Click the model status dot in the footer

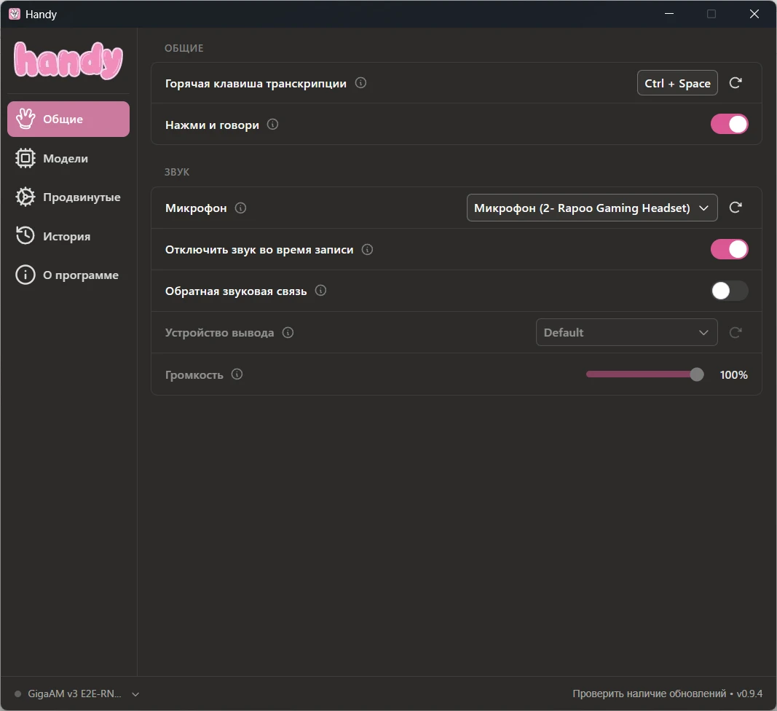pyautogui.click(x=17, y=694)
